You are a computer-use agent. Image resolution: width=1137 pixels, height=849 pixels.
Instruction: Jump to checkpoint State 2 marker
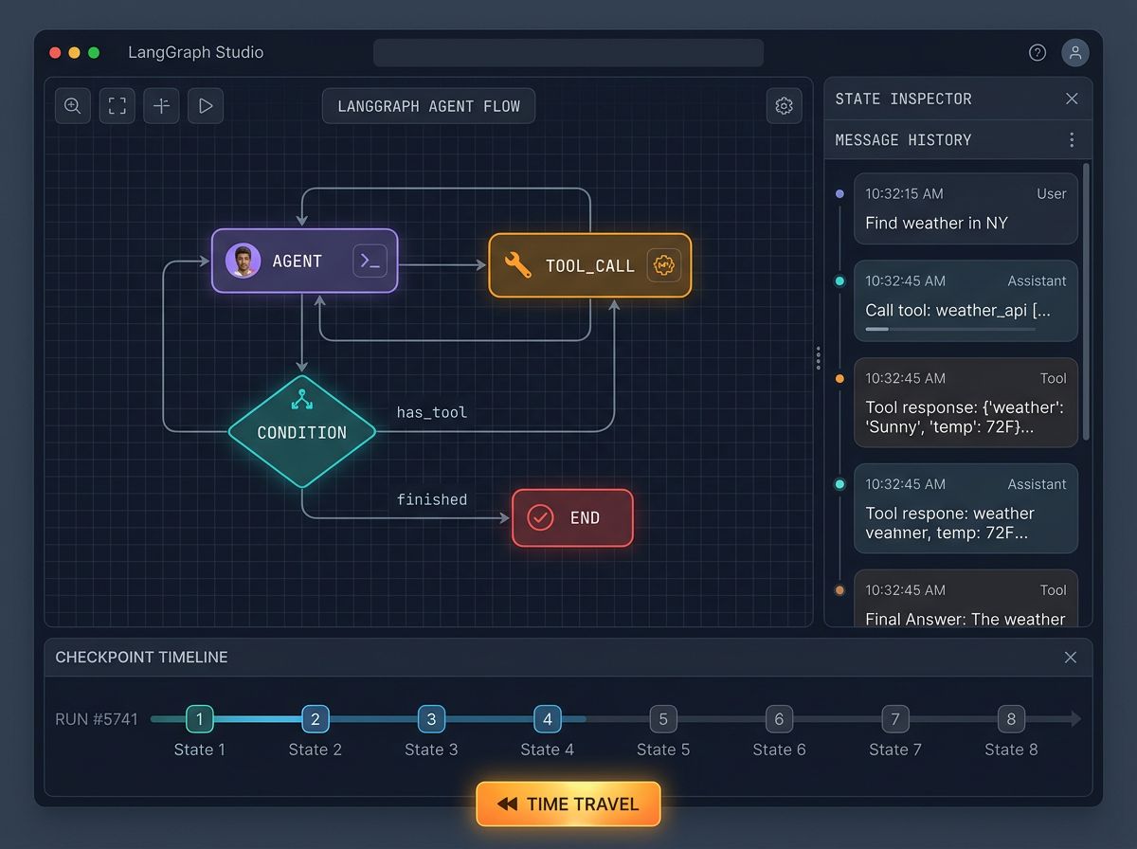[316, 719]
